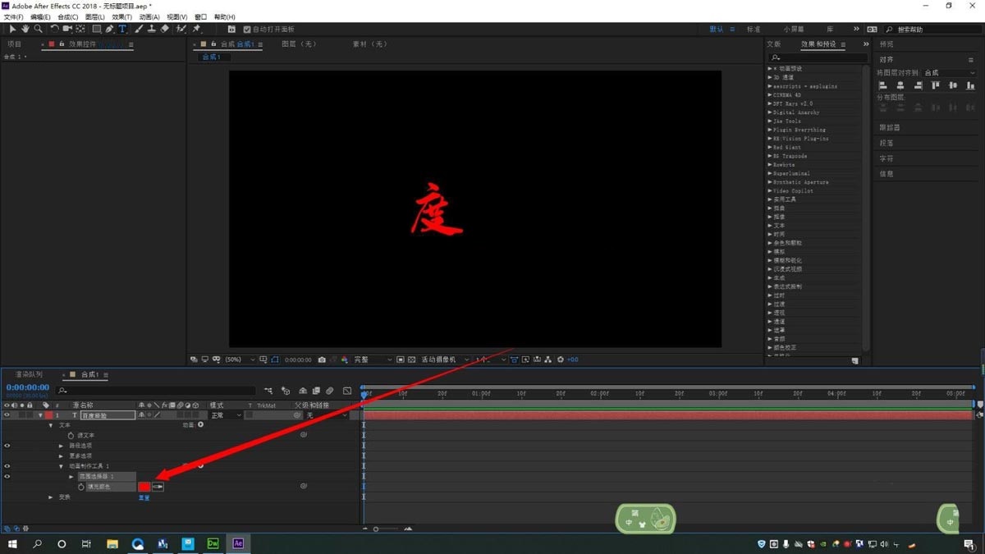Hide layer 1 using its eye icon
Viewport: 985px width, 554px height.
point(7,415)
